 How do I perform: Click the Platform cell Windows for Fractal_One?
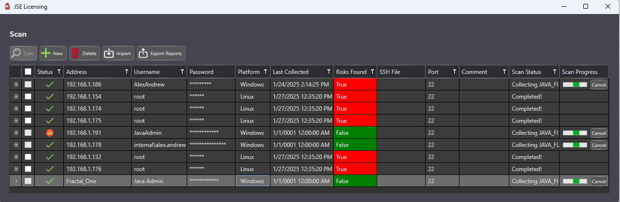point(252,181)
